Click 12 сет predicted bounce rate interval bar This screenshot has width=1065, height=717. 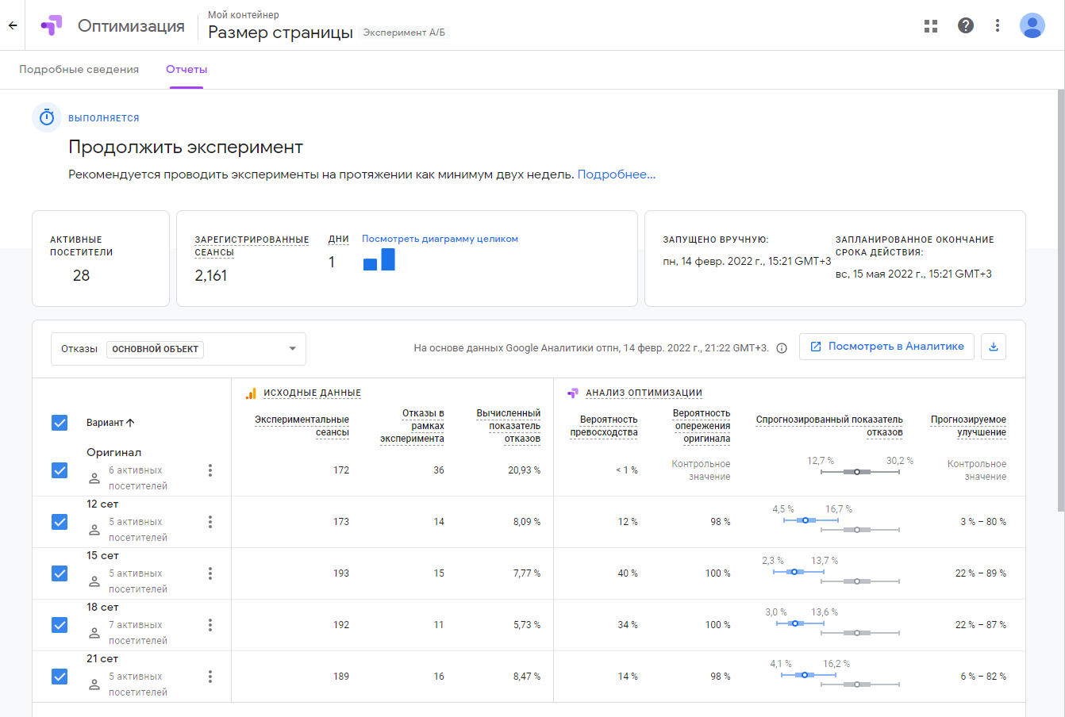click(811, 520)
